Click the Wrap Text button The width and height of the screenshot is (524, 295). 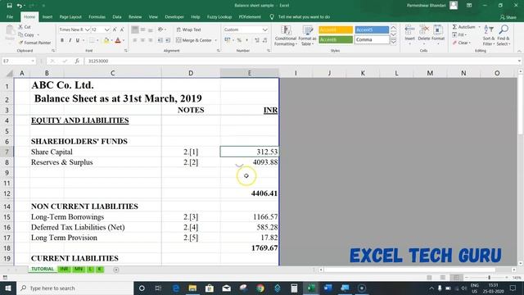(188, 29)
